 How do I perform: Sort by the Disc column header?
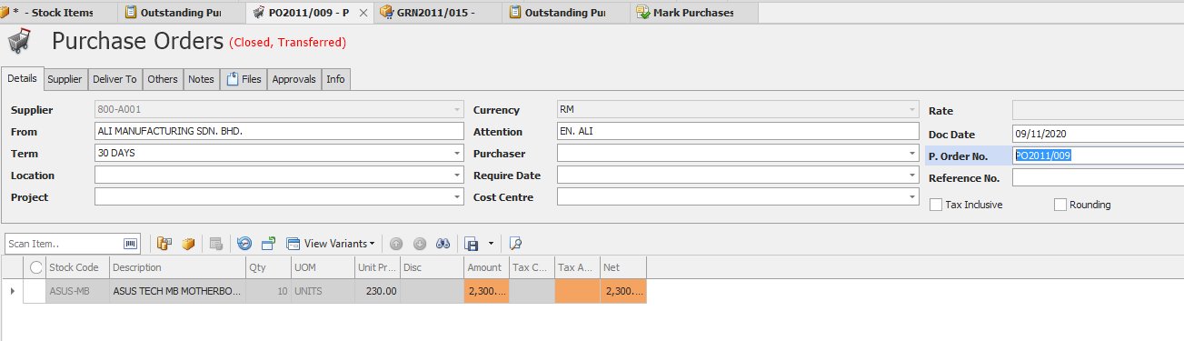pos(432,267)
